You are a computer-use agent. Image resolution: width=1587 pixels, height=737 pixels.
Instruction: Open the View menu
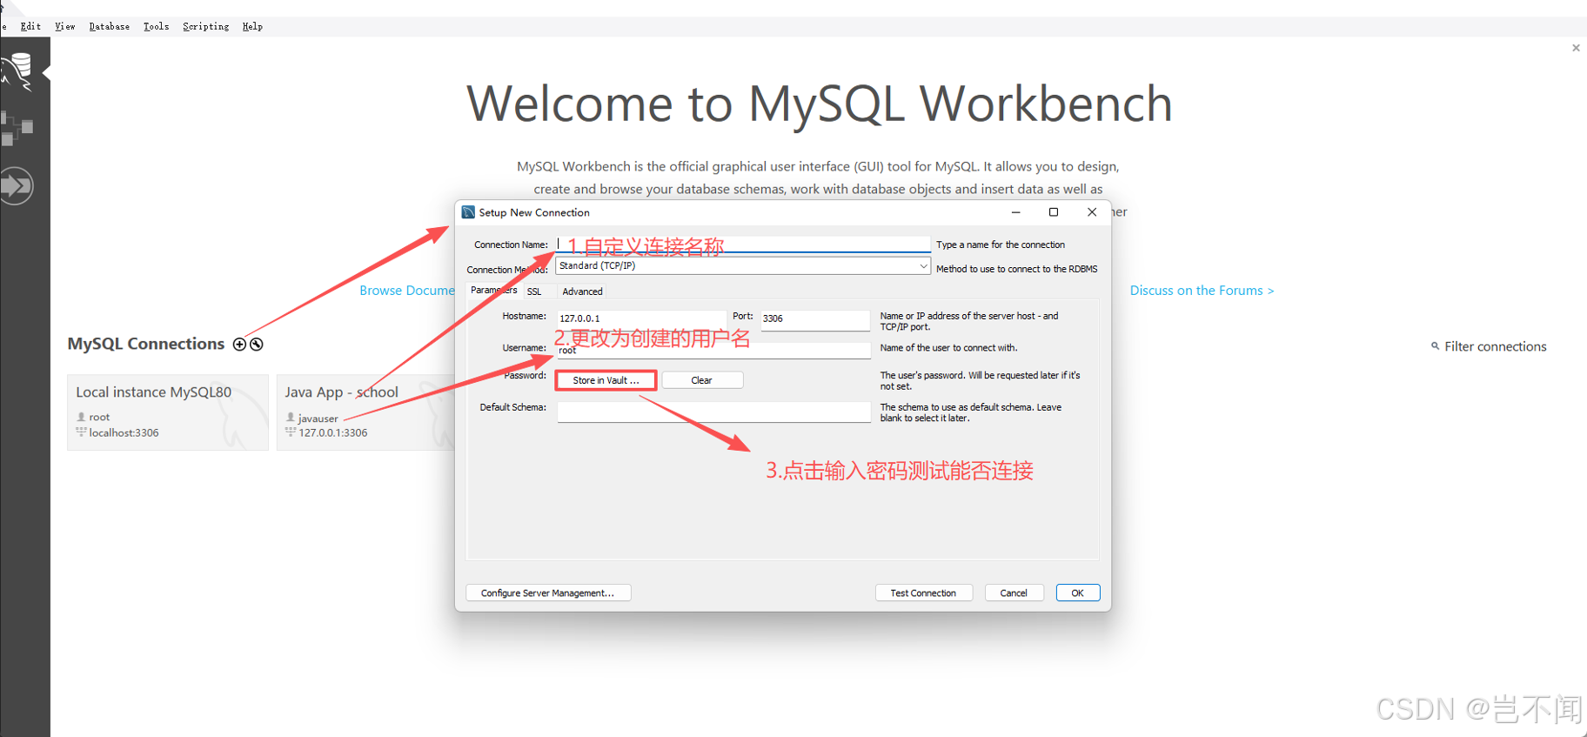[x=65, y=26]
